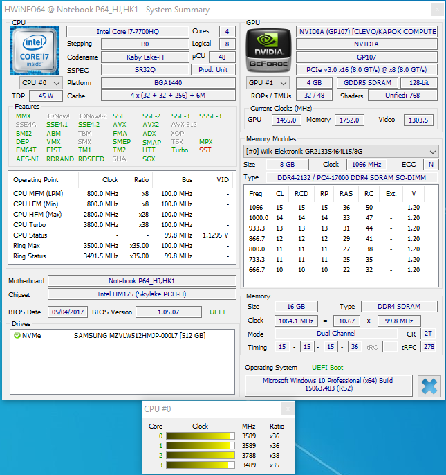Click the video clock 1303.5 value

(x=418, y=120)
